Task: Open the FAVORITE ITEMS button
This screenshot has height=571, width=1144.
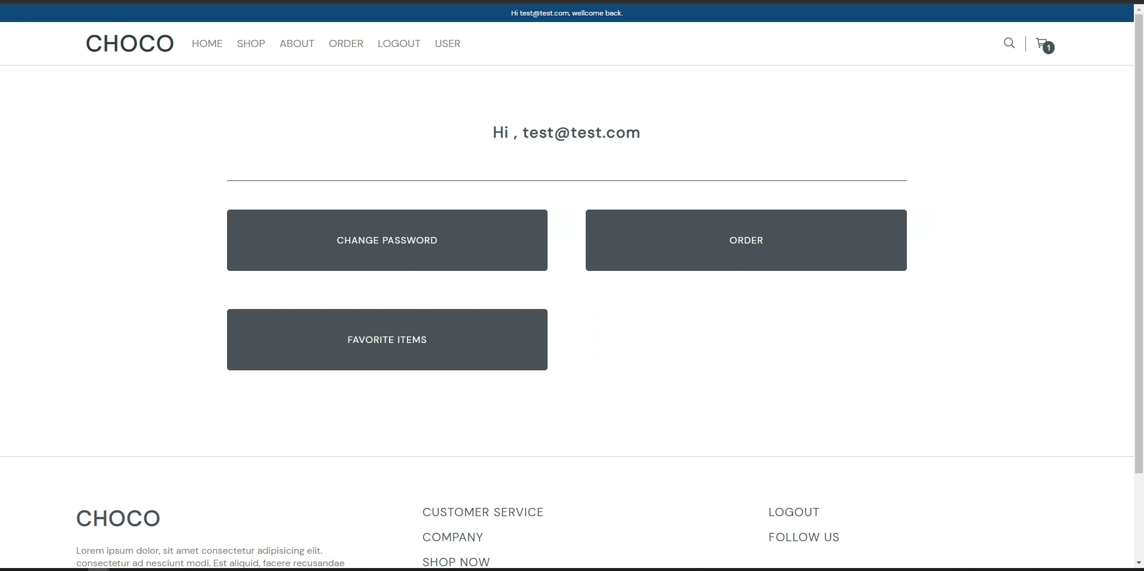Action: tap(387, 339)
